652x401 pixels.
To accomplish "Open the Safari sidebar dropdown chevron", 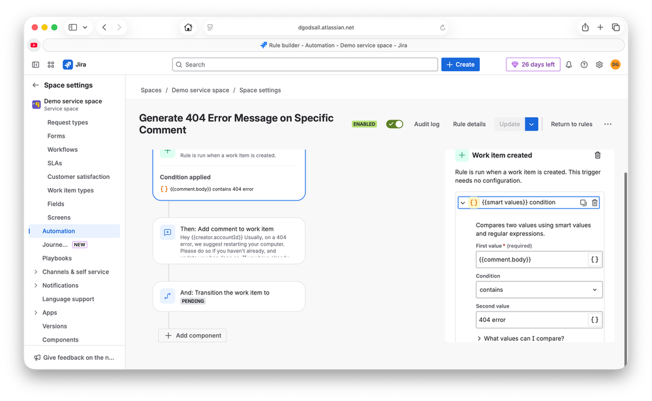I will click(85, 27).
